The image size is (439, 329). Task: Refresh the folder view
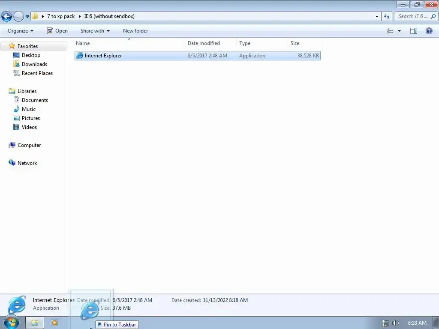coord(387,17)
